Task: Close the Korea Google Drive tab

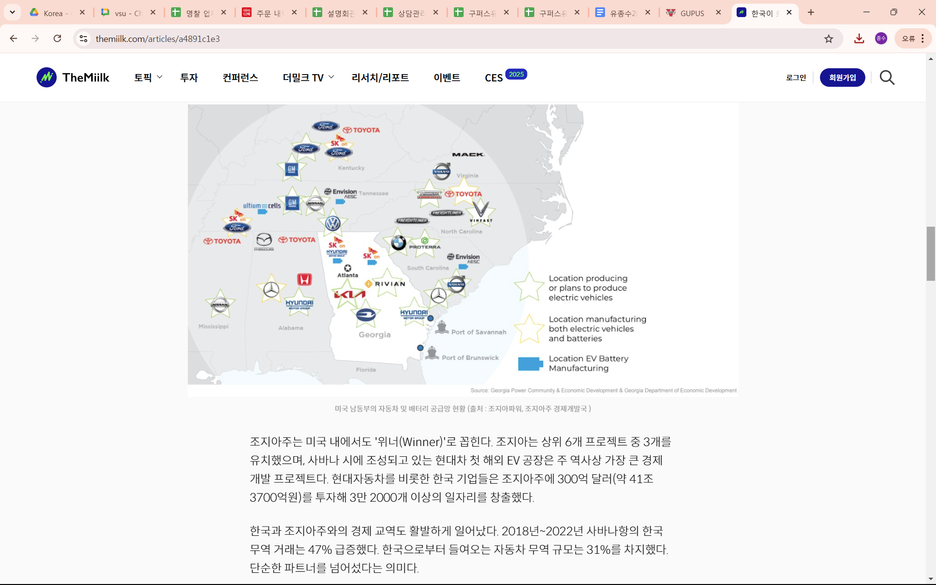Action: 82,13
